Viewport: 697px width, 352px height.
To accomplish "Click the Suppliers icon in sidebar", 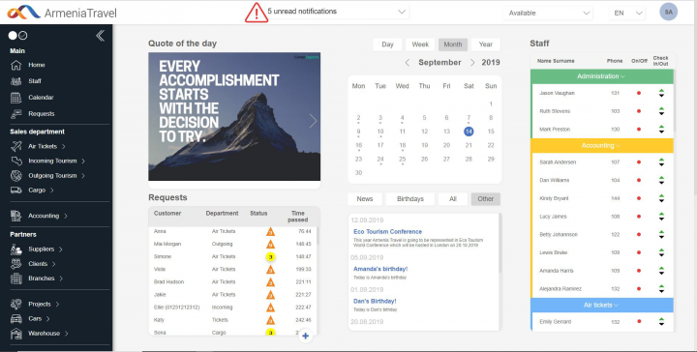I will click(x=16, y=249).
